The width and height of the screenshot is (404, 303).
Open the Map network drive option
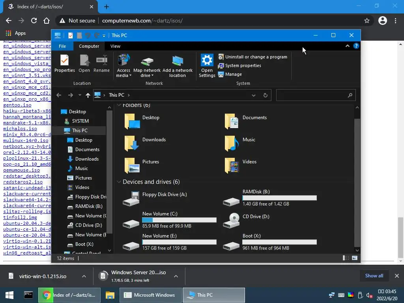pos(147,66)
